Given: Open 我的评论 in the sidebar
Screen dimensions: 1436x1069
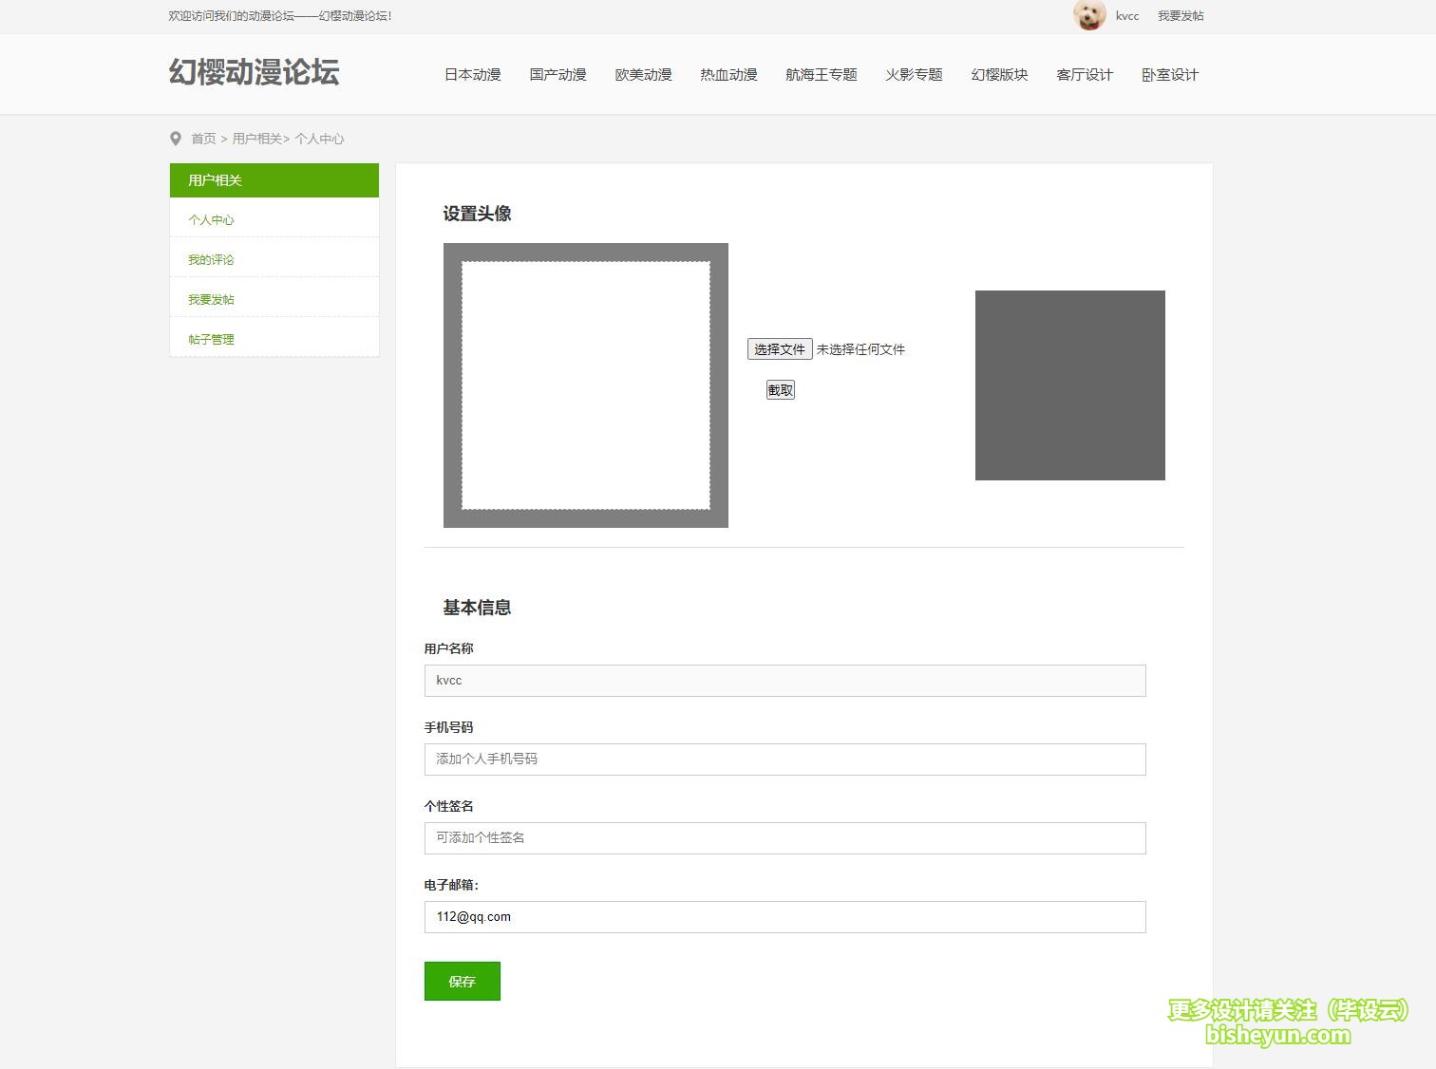Looking at the screenshot, I should click(211, 259).
